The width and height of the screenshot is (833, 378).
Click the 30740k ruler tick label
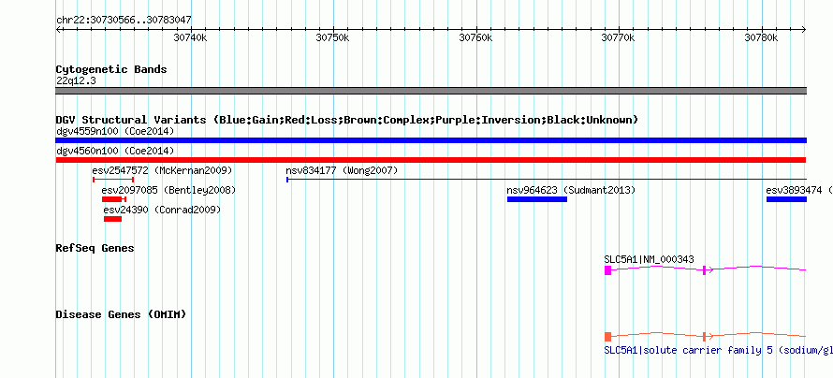[x=191, y=38]
